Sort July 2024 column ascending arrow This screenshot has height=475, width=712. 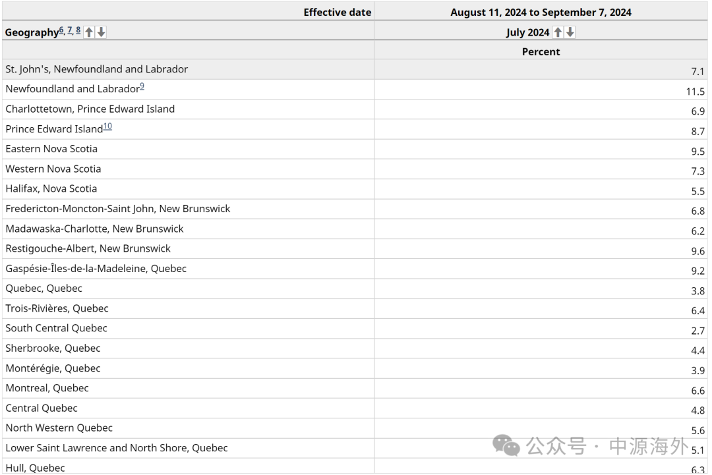pos(558,32)
